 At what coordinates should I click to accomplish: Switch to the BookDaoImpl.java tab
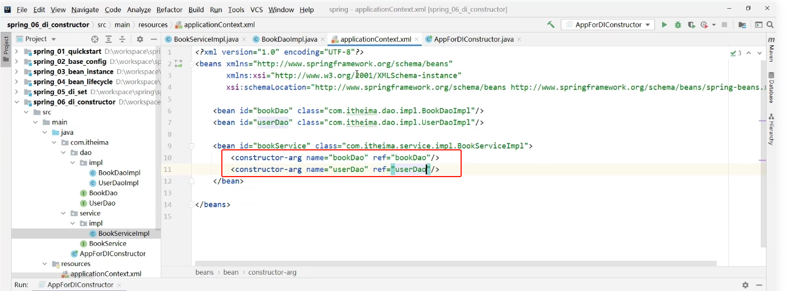pos(289,39)
